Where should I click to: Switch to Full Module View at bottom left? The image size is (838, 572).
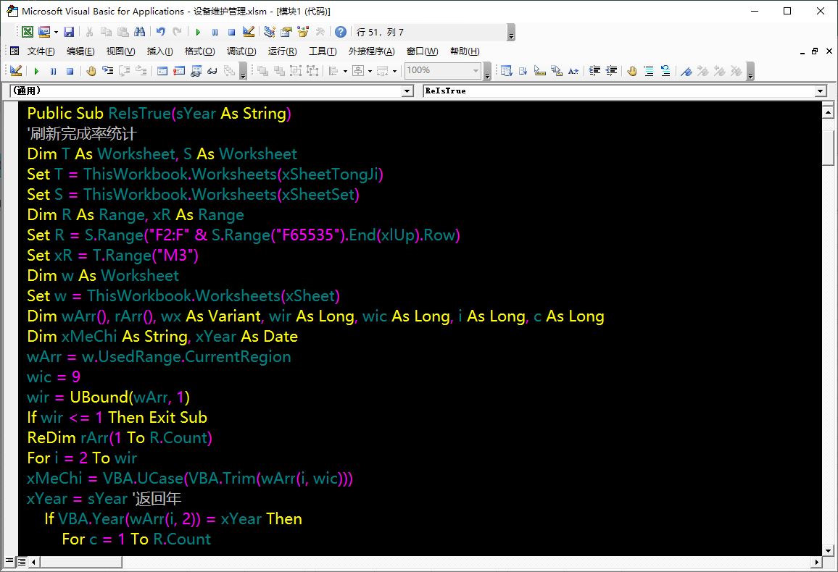pos(22,562)
